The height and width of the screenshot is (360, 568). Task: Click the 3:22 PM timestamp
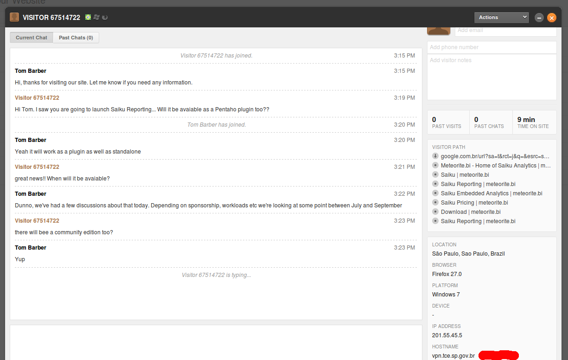pos(404,194)
